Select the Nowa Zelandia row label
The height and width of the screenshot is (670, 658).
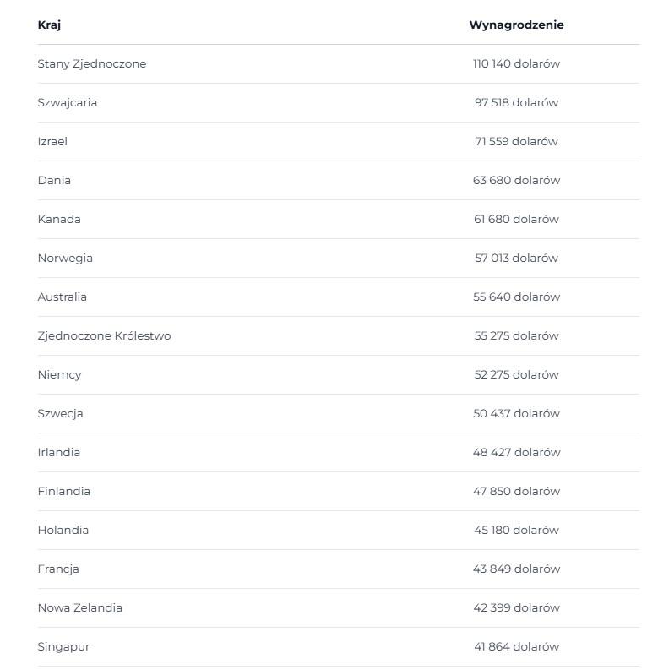(x=80, y=608)
